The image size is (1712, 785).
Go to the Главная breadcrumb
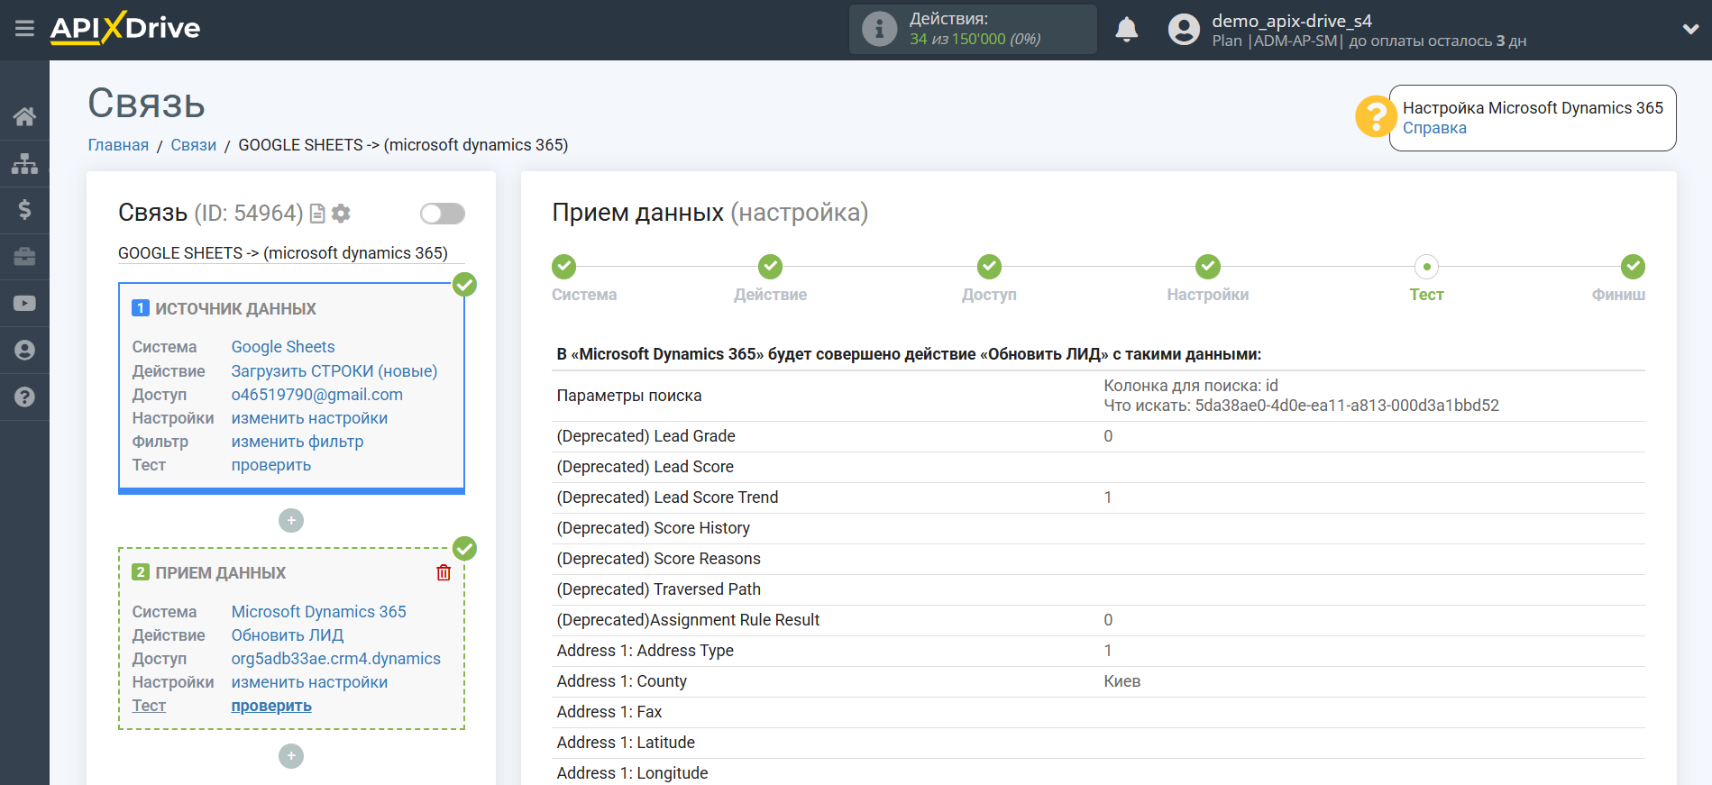(x=118, y=145)
